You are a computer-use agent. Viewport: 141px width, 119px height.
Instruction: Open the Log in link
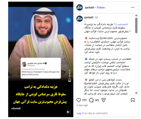click(80, 113)
